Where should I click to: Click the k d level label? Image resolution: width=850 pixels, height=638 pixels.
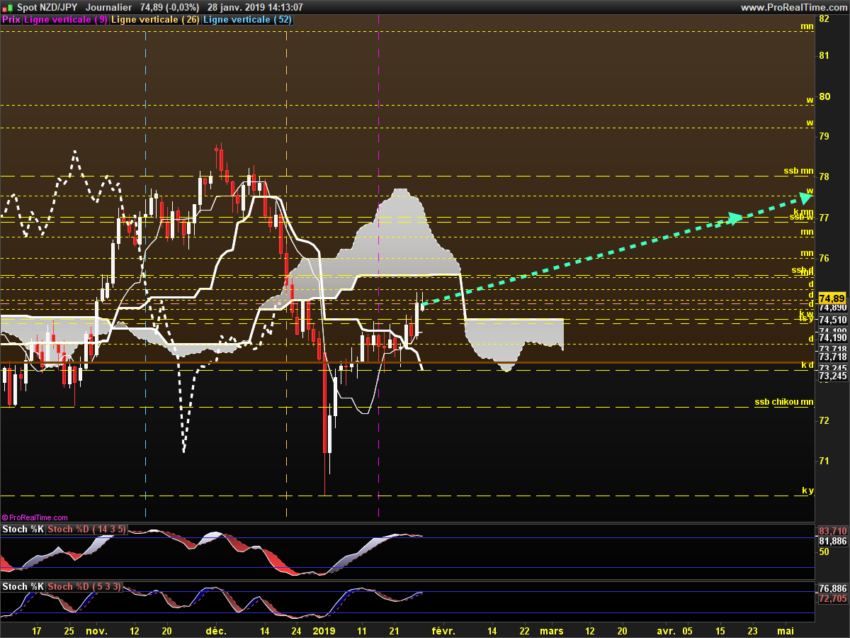pyautogui.click(x=807, y=364)
